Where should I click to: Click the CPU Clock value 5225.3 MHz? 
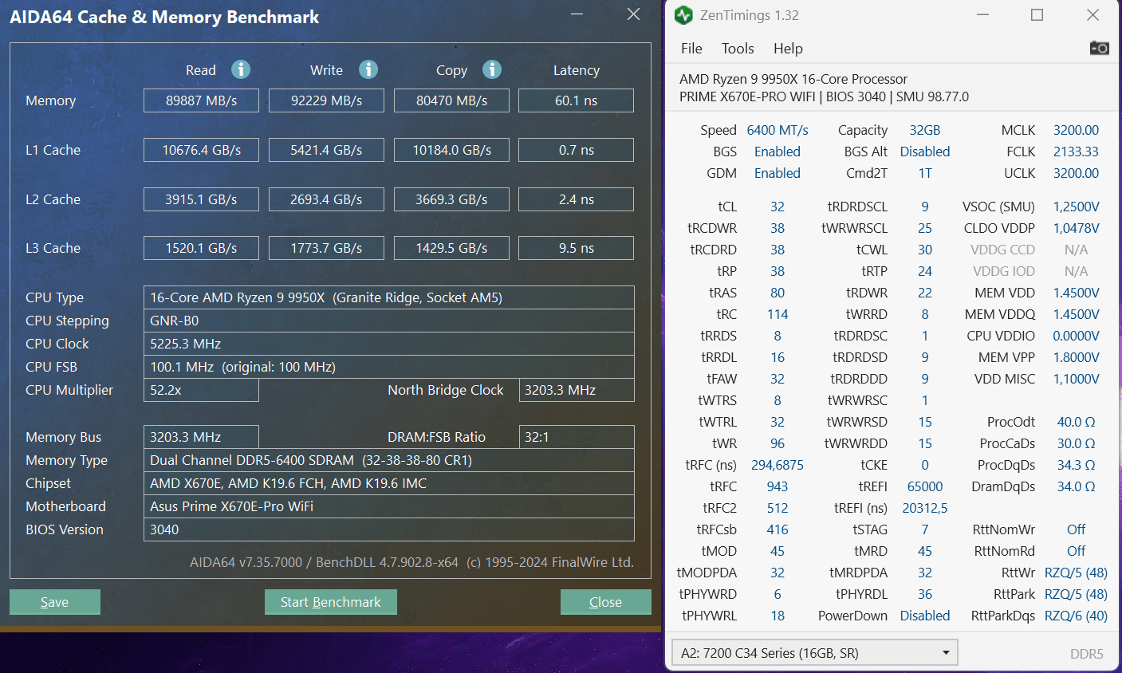(x=389, y=344)
